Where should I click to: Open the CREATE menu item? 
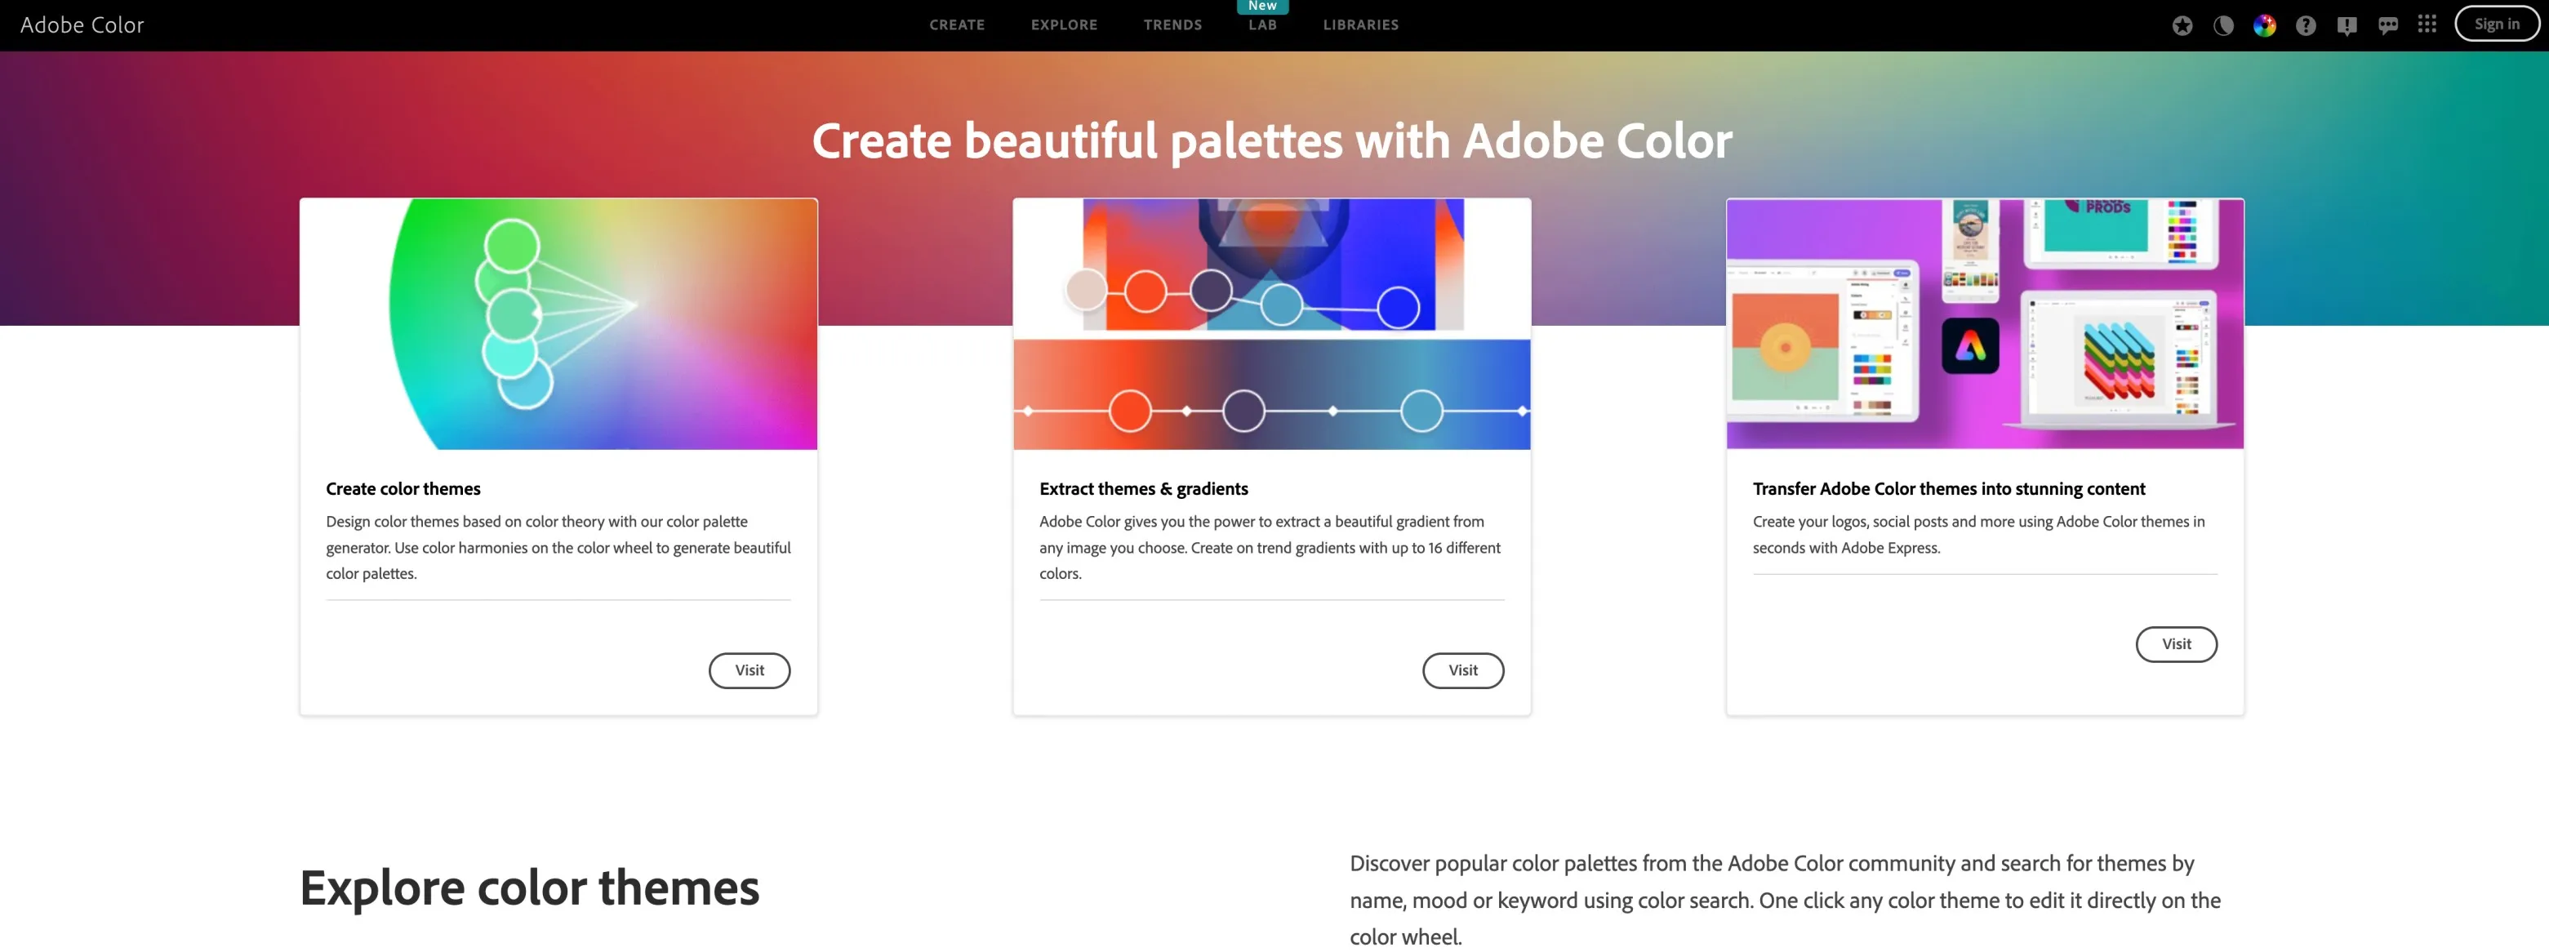click(x=956, y=24)
